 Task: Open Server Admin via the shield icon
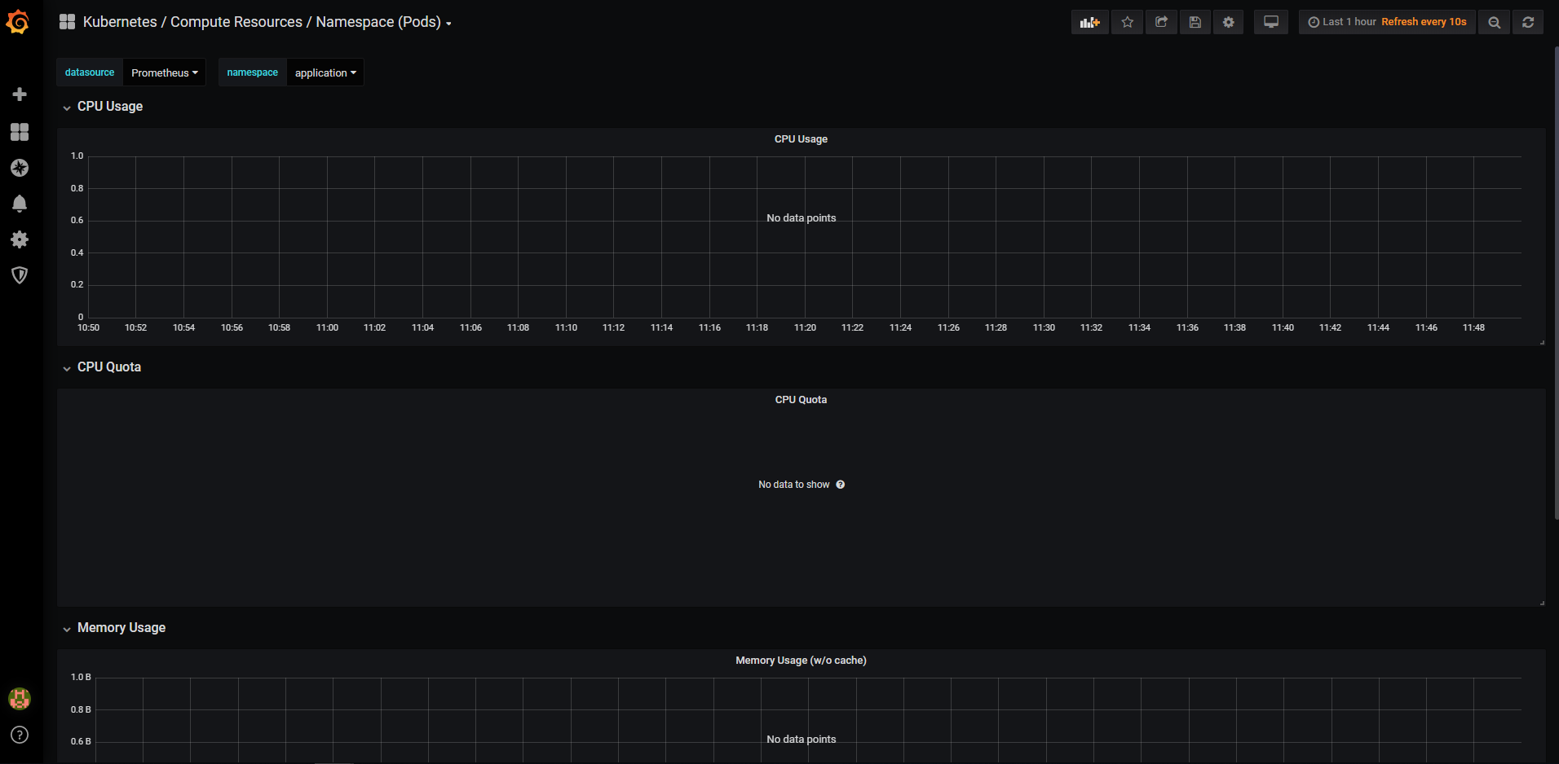click(20, 275)
